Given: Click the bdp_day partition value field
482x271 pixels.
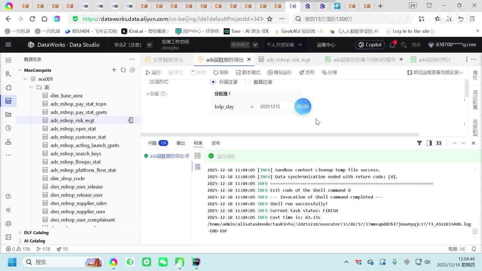Looking at the screenshot, I should (275, 107).
